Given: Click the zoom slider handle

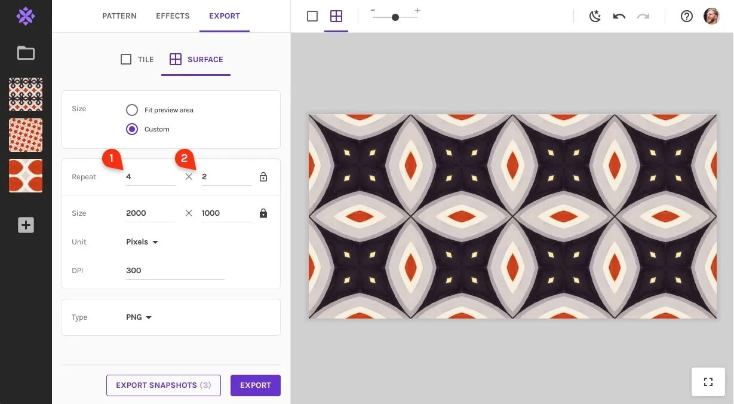Looking at the screenshot, I should [395, 17].
